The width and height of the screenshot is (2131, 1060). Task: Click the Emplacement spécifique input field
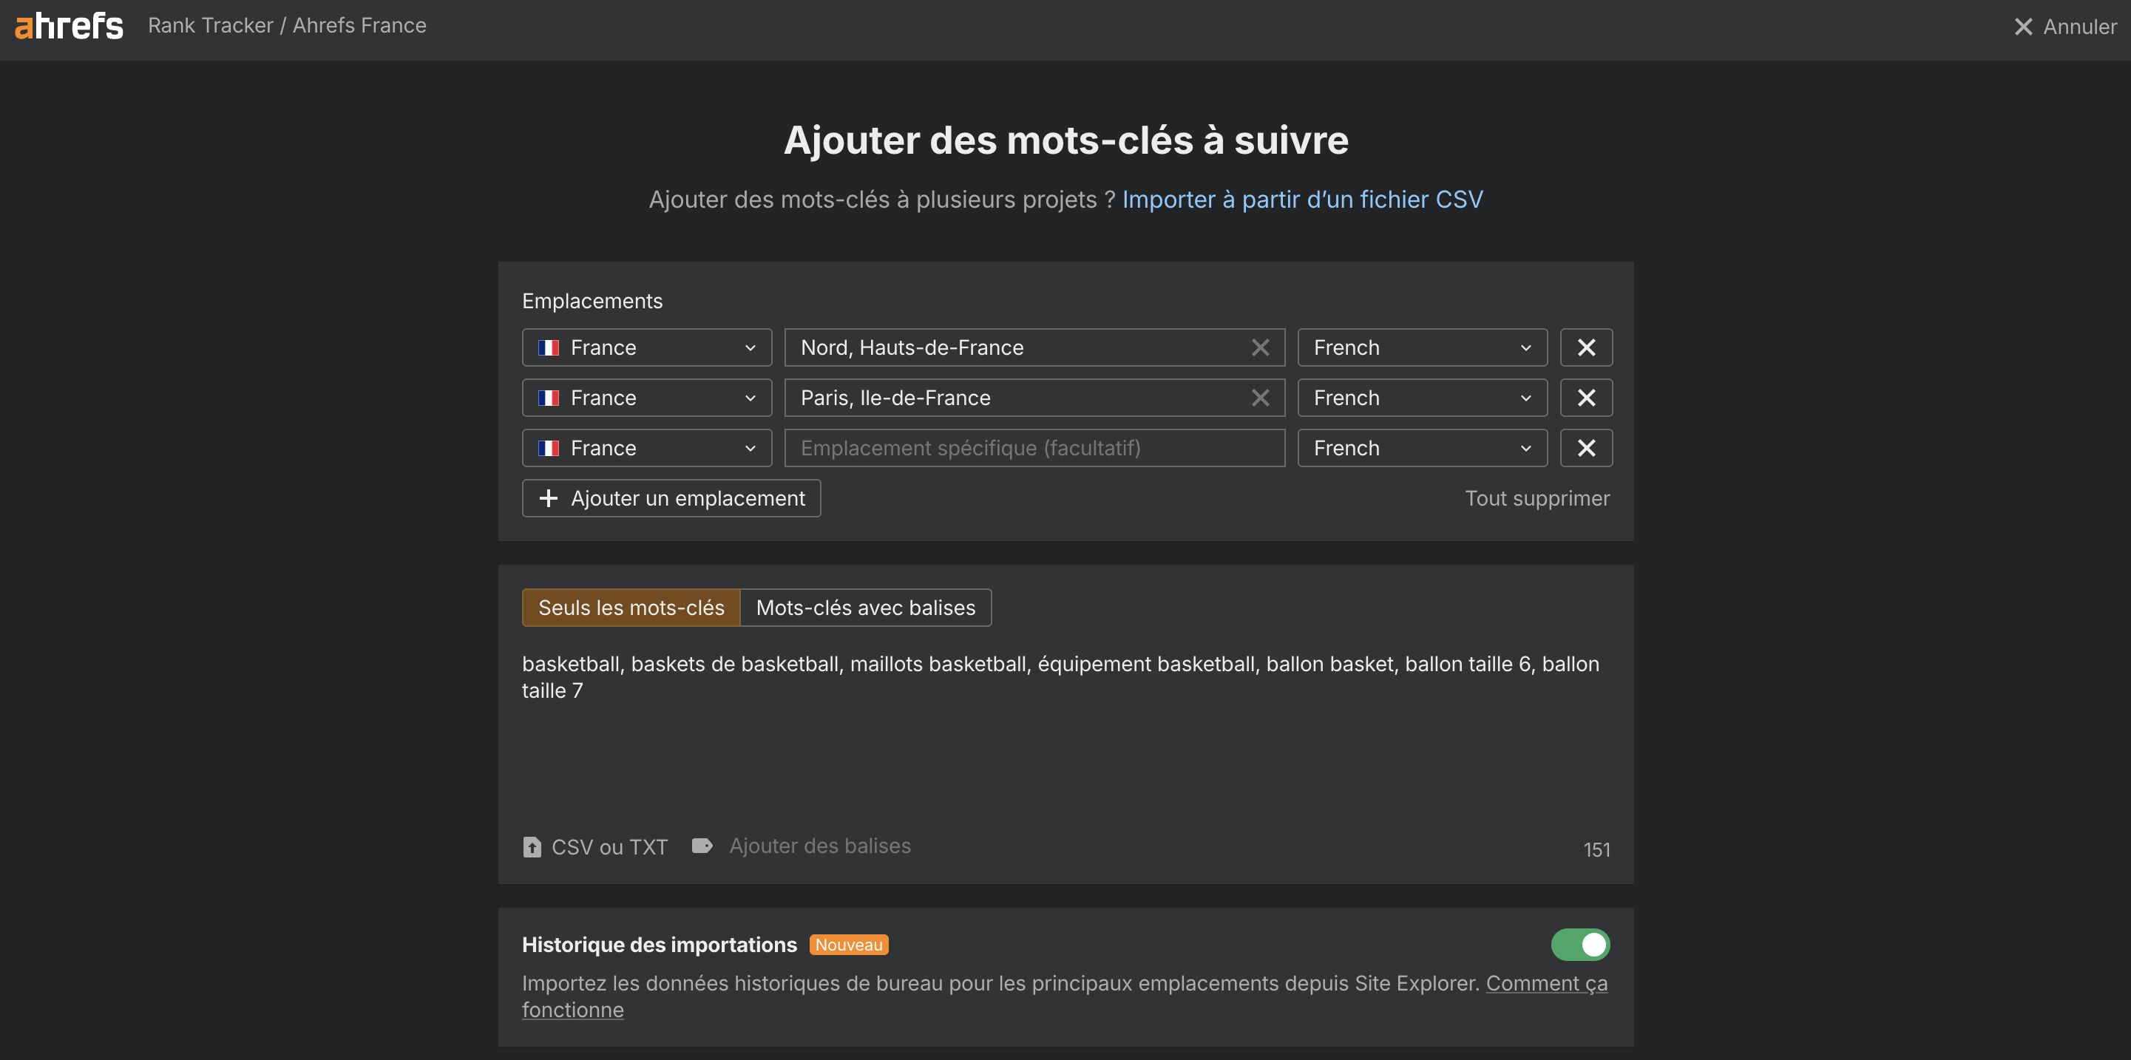tap(1033, 447)
